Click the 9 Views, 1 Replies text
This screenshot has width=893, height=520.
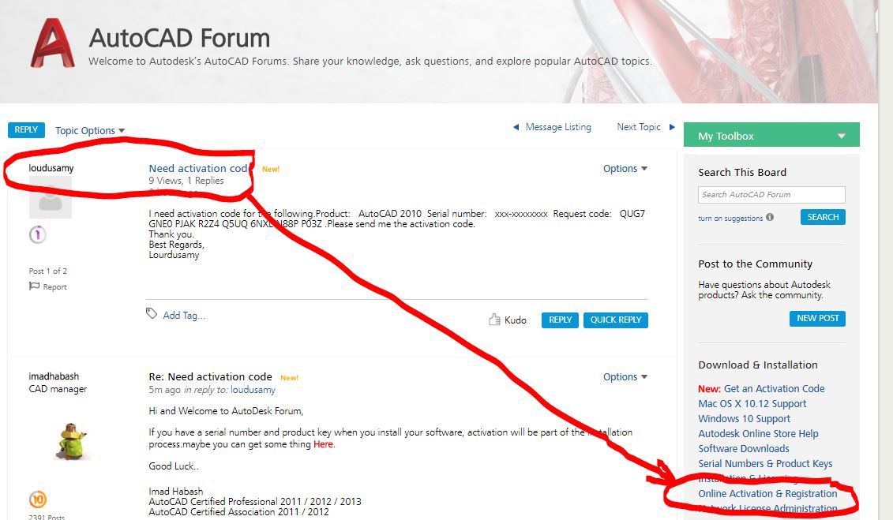(186, 181)
